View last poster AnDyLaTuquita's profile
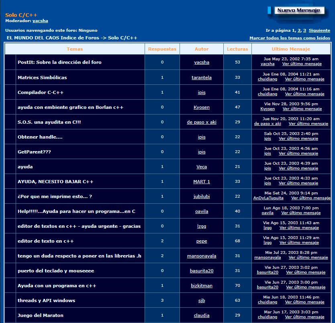Viewport: 335px width, 323px height. tap(268, 198)
